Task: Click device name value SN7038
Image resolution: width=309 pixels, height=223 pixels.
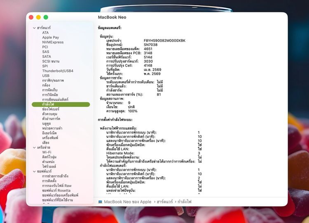Action: (150, 45)
